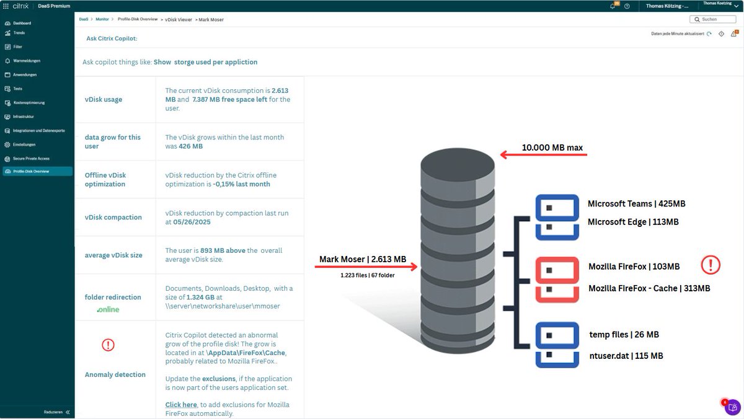Open the help question mark icon
Viewport: 744px width, 419px height.
(627, 6)
